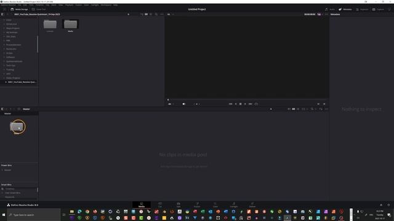
Task: Show the Inspector panel
Action: coord(362,9)
